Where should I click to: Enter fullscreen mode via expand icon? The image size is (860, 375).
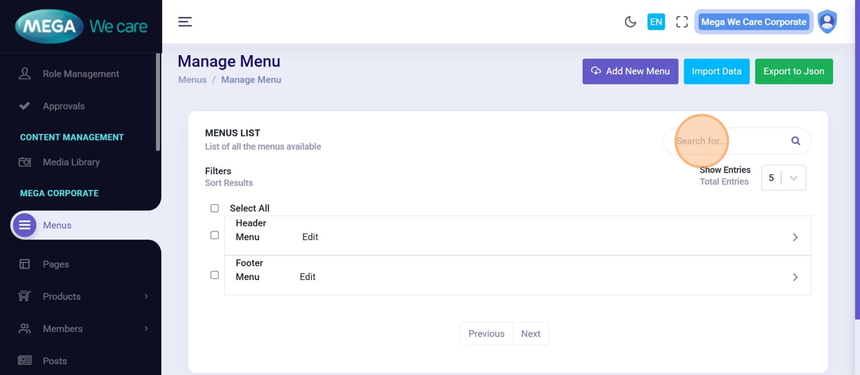click(x=682, y=21)
